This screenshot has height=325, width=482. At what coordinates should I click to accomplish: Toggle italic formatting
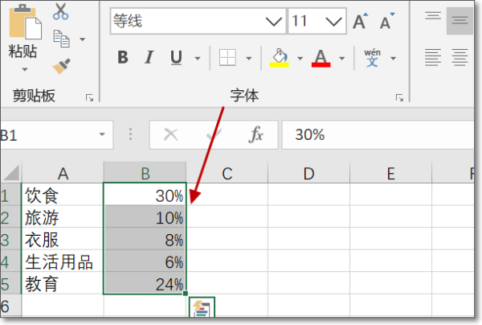(149, 57)
